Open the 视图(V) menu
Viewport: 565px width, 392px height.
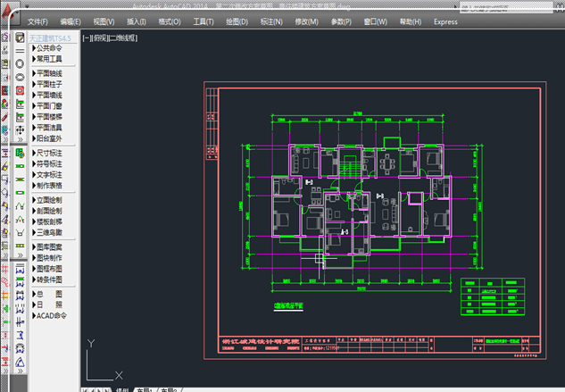click(x=104, y=22)
